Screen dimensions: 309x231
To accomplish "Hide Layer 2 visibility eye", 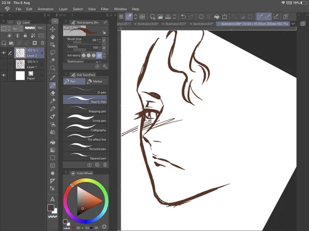I will coord(4,53).
